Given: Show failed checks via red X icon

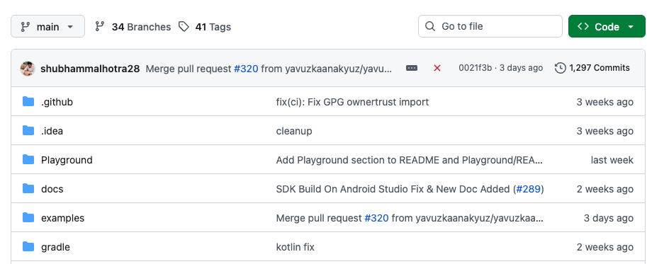Looking at the screenshot, I should coord(437,68).
